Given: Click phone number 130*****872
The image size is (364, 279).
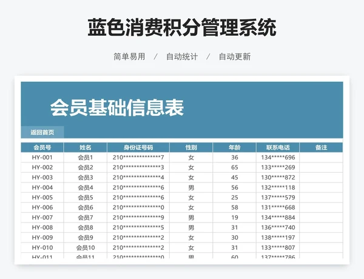Looking at the screenshot, I should click(278, 177).
